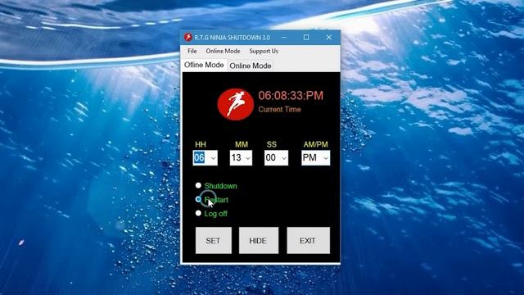Select the Restart radio option
This screenshot has width=524, height=295.
pos(198,199)
